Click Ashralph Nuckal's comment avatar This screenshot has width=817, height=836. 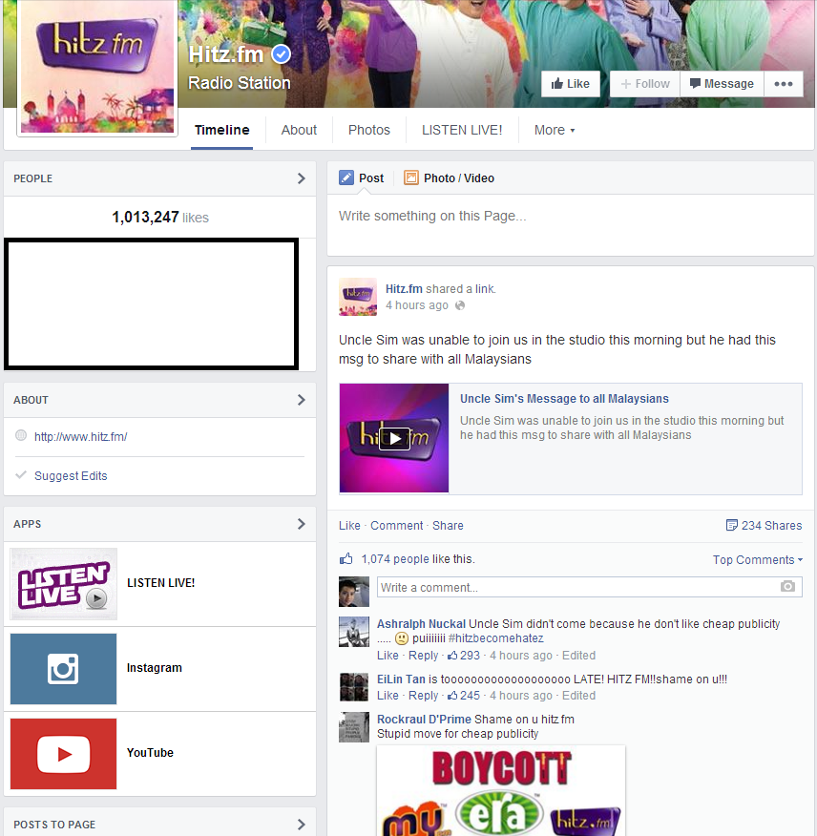354,632
